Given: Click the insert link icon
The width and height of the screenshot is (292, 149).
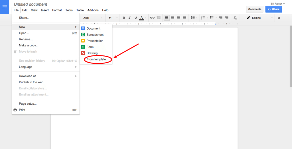Looking at the screenshot, I should click(x=152, y=18).
